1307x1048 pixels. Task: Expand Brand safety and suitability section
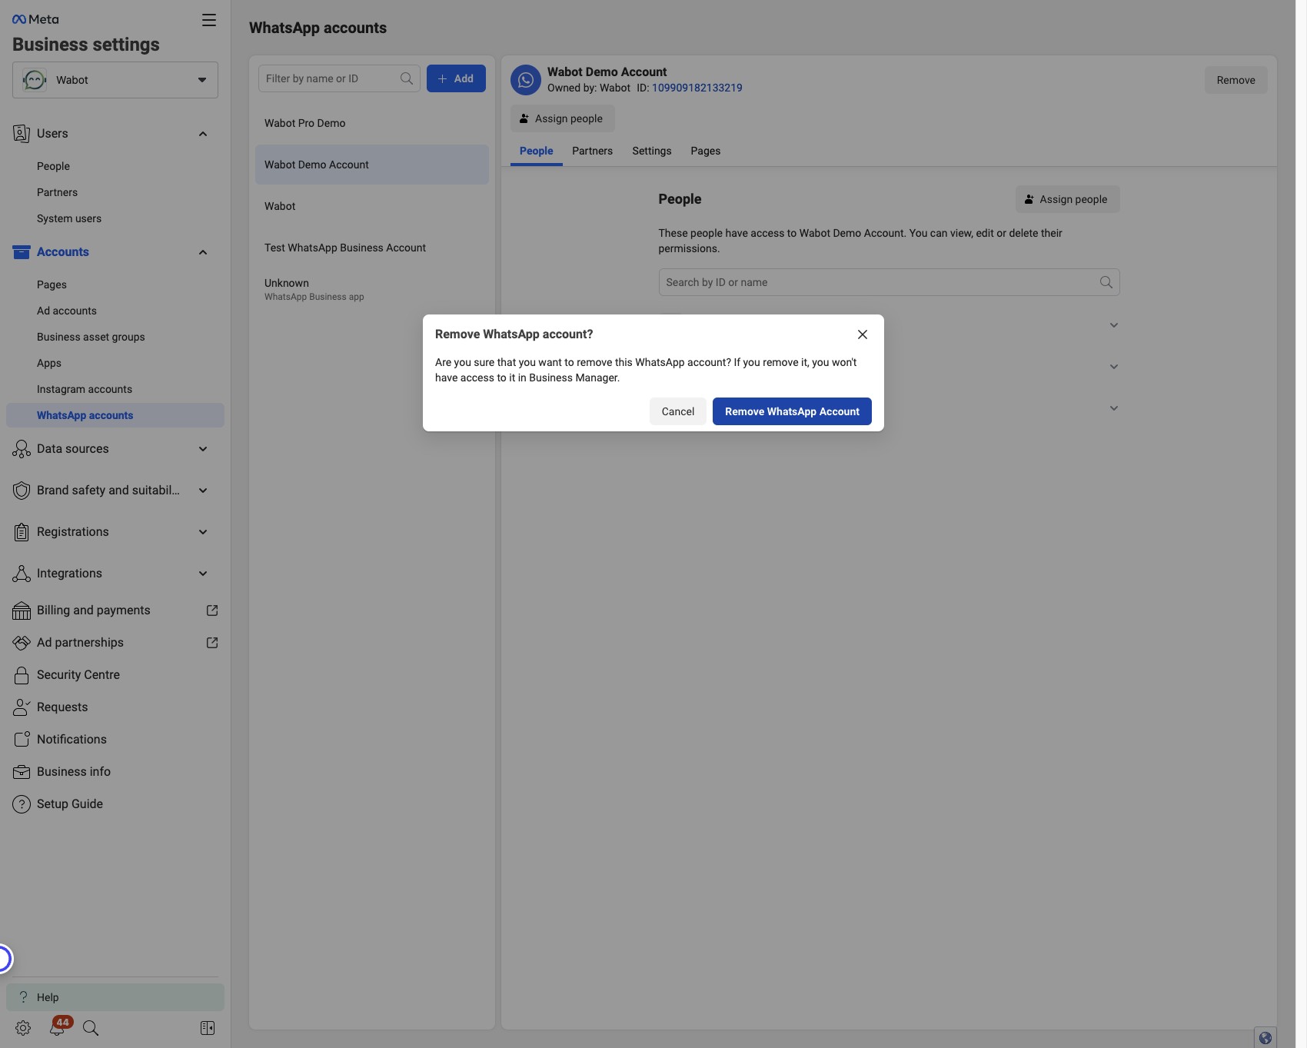coord(203,491)
